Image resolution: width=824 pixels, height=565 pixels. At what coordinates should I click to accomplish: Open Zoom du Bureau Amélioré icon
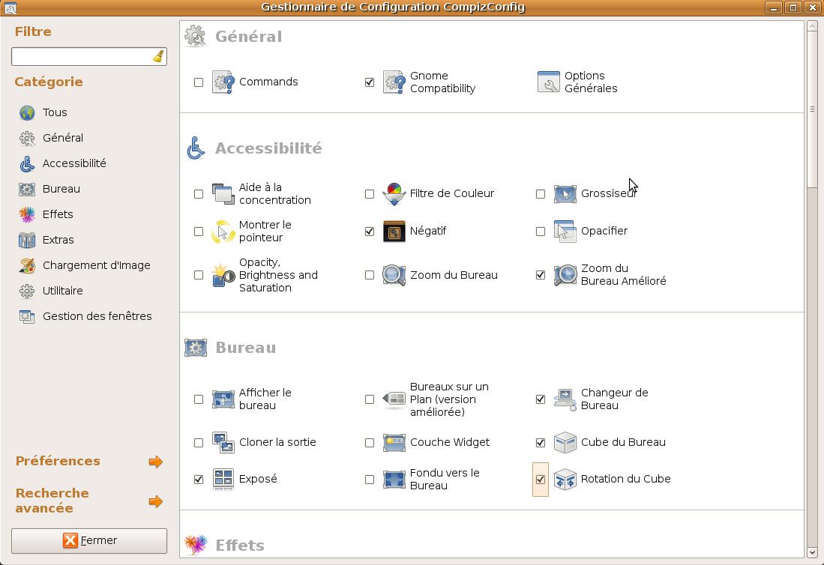(565, 275)
